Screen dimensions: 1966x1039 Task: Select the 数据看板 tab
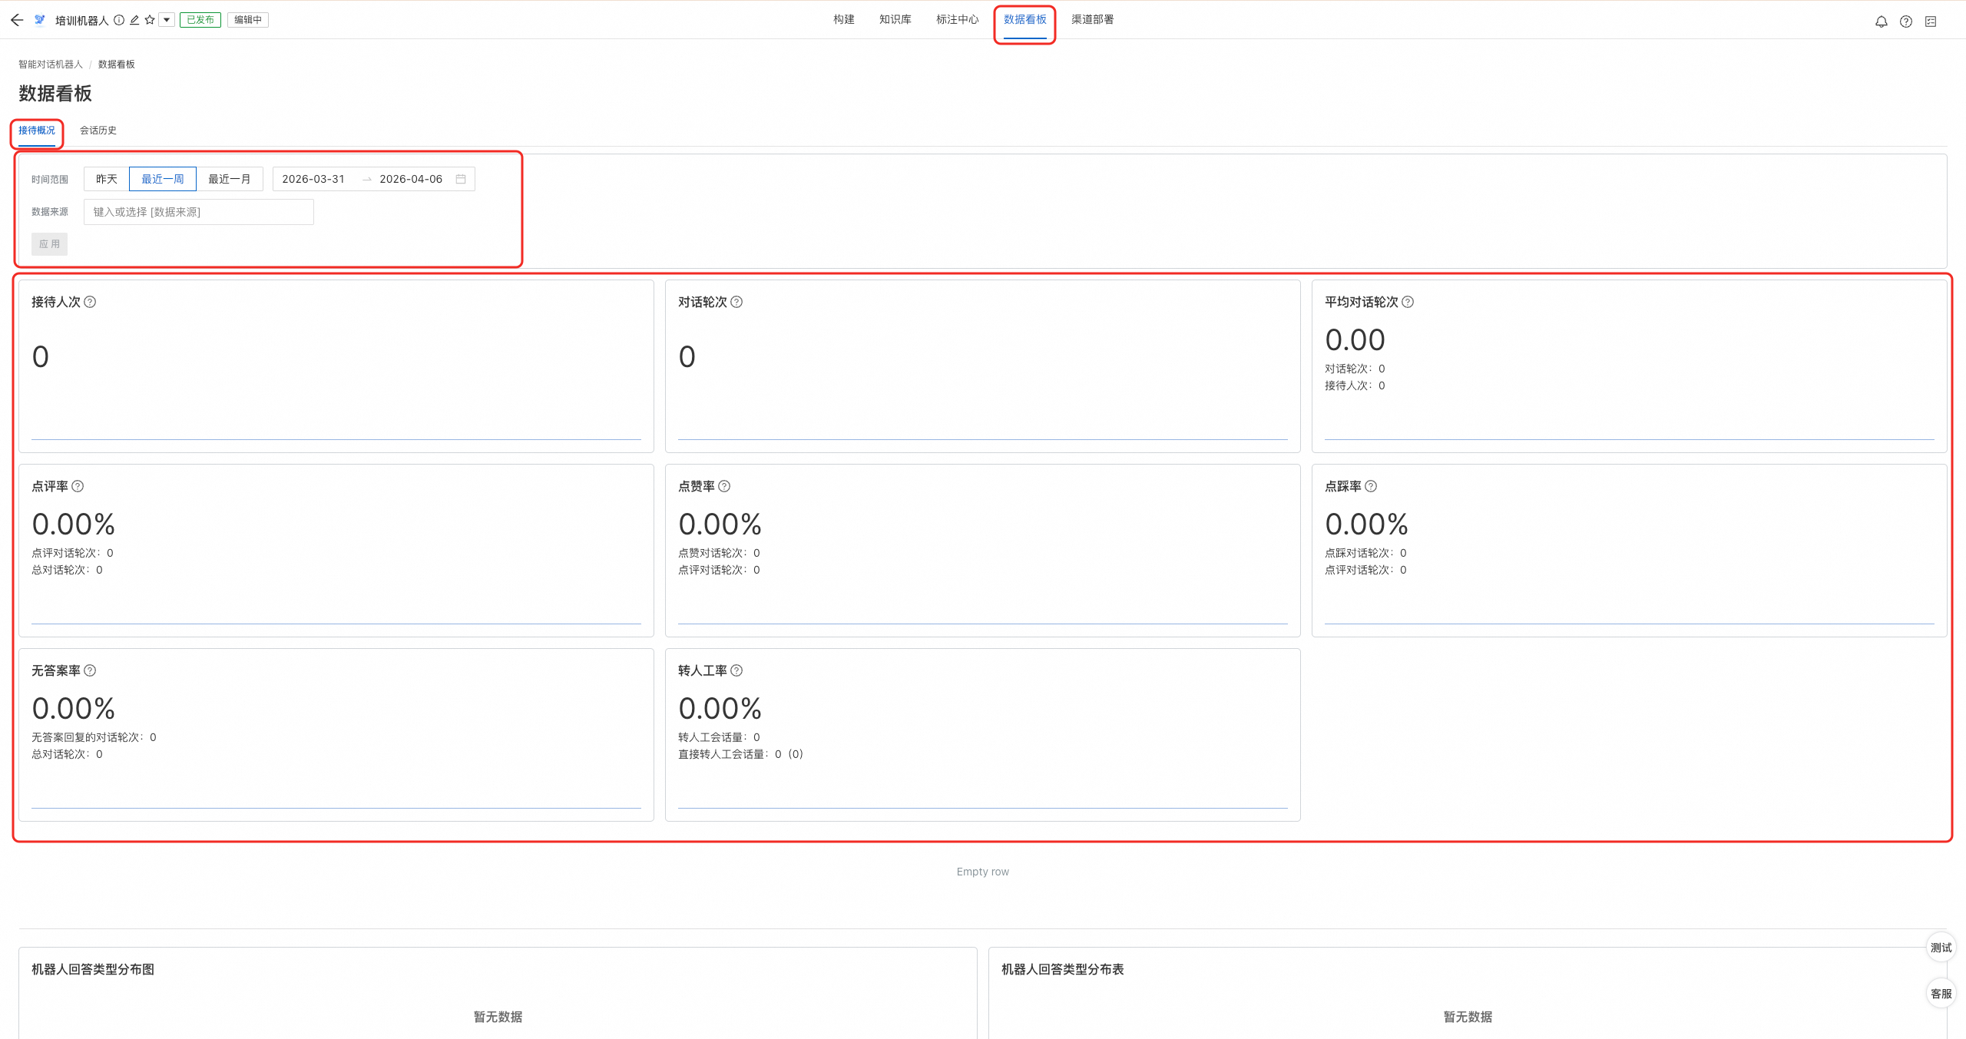(x=1025, y=19)
